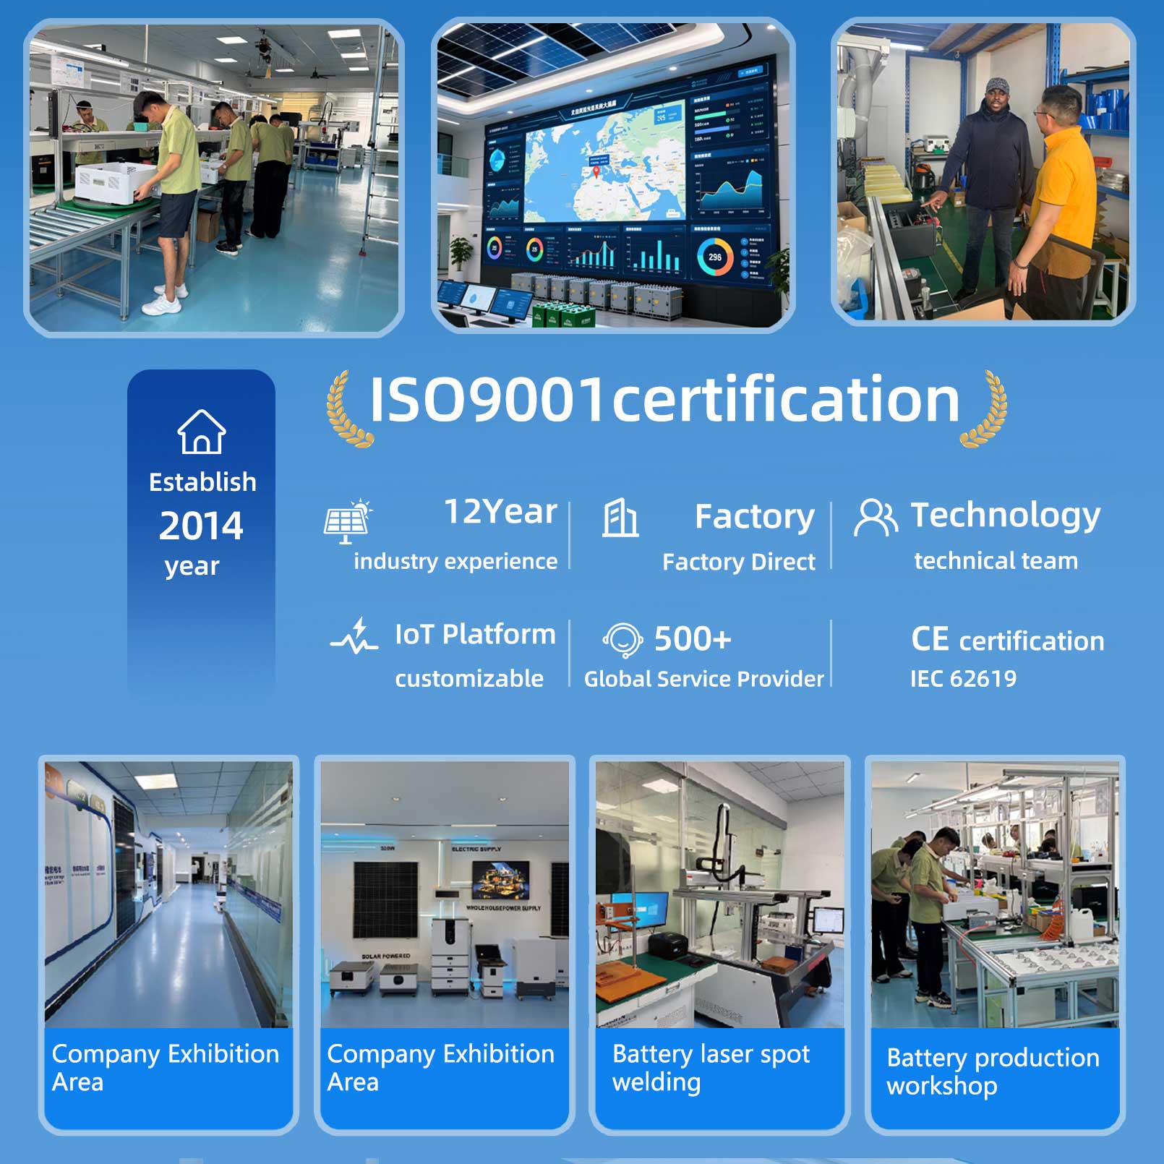Click the Establish 2014 year panel
The width and height of the screenshot is (1164, 1164).
click(202, 531)
